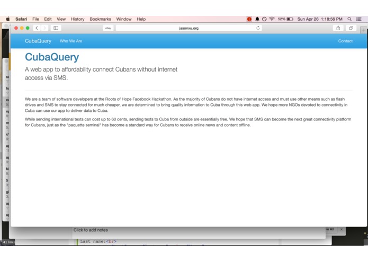Close the panel with X in background window
Viewport: 368px width, 262px height.
click(x=342, y=229)
